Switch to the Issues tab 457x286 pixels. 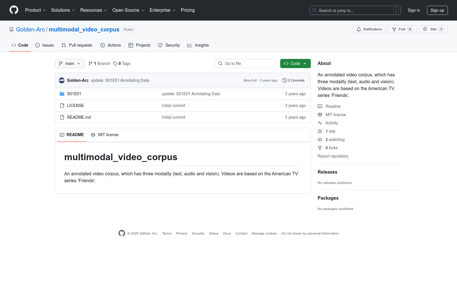[45, 45]
